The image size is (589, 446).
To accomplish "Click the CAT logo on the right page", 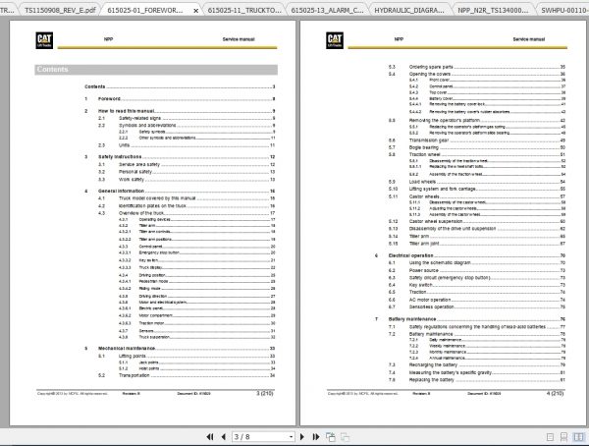I will click(335, 40).
